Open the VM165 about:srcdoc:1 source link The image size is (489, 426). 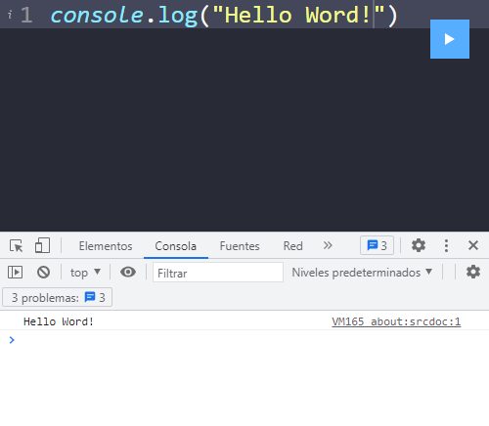(396, 321)
